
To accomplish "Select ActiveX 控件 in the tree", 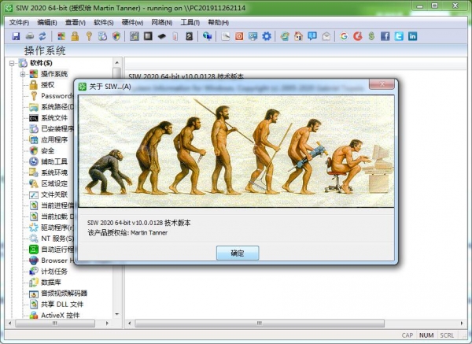I will [x=61, y=316].
